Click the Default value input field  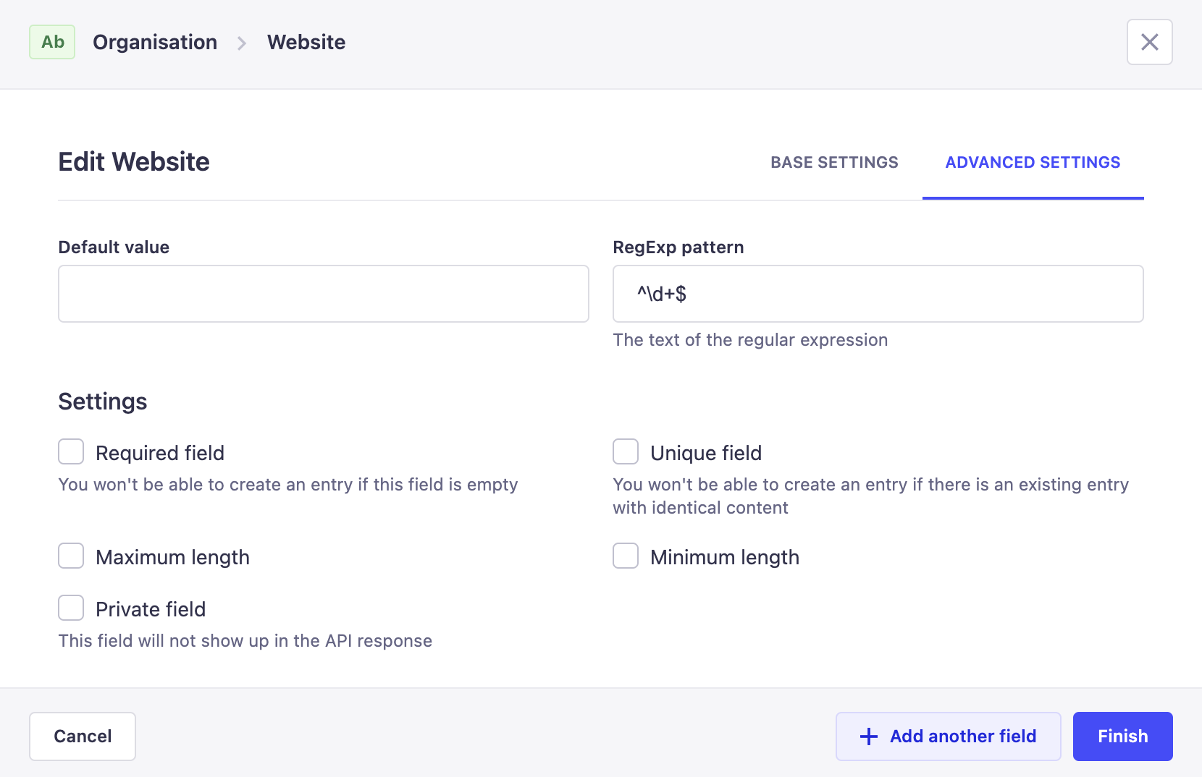323,294
